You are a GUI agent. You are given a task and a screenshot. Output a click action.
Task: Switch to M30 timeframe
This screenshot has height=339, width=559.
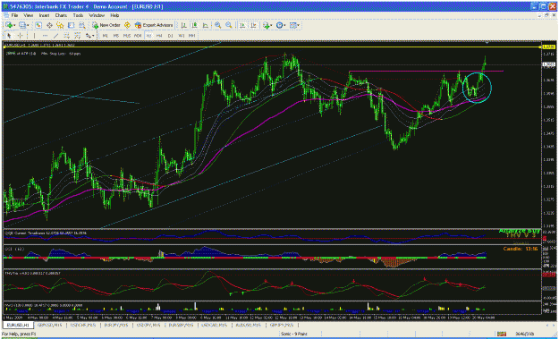click(138, 36)
